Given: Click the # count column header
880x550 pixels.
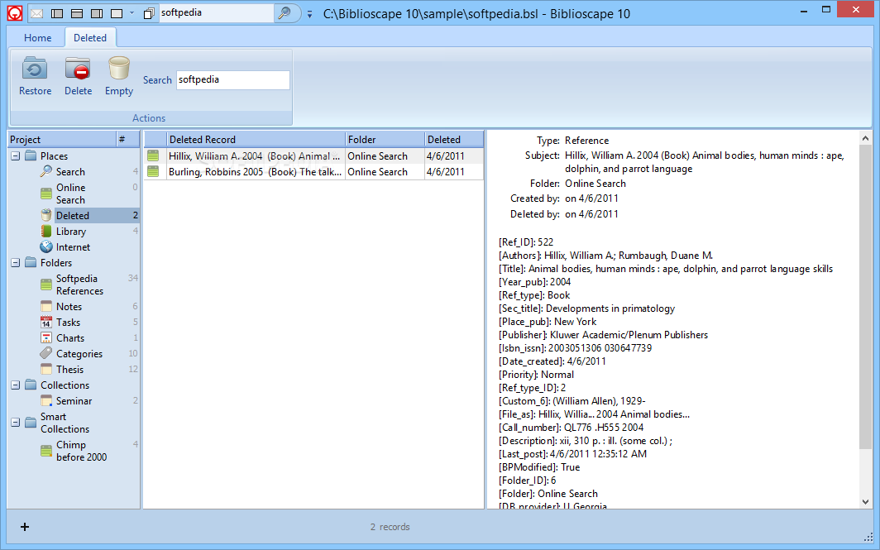Looking at the screenshot, I should [x=128, y=139].
